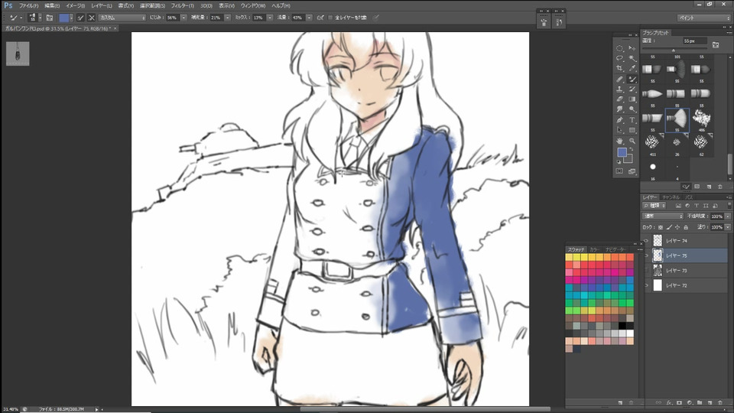Pick the black swatch in the Swatches panel
This screenshot has width=734, height=413.
622,326
